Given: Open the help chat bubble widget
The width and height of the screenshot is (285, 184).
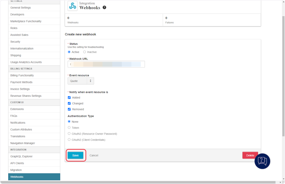Looking at the screenshot, I should coord(262,161).
